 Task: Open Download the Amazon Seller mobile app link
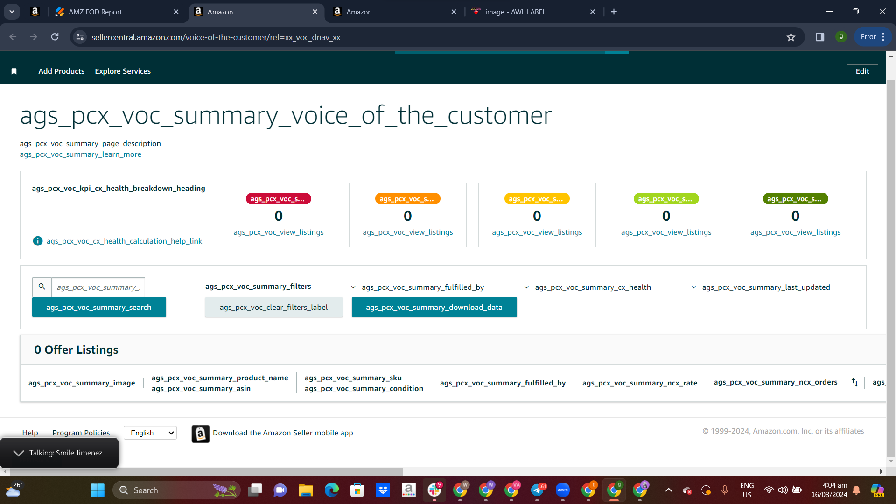coord(283,433)
